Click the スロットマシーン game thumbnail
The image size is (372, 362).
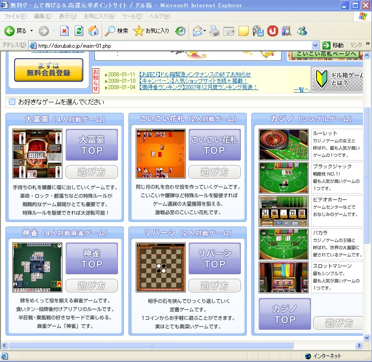click(284, 277)
